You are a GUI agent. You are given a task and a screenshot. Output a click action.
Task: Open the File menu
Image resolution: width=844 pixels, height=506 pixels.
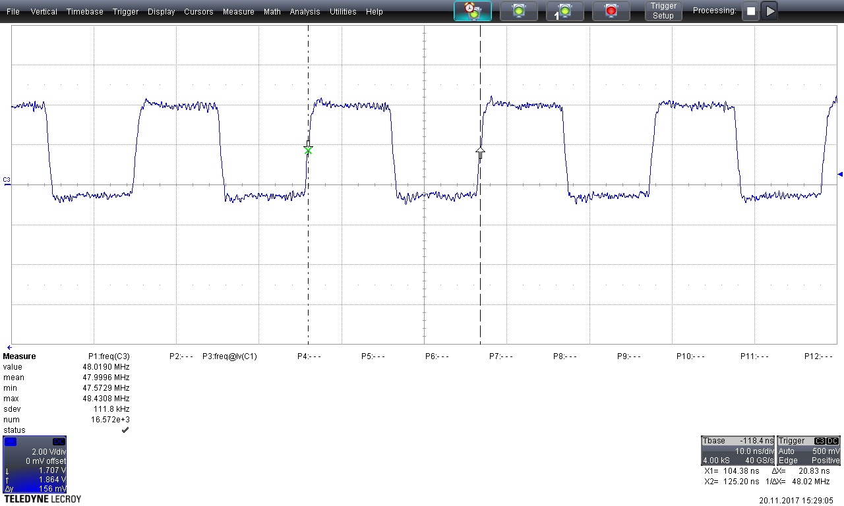[x=13, y=11]
